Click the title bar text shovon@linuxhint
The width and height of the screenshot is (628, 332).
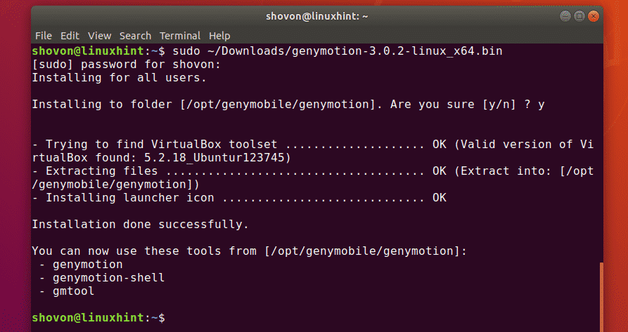pyautogui.click(x=313, y=15)
